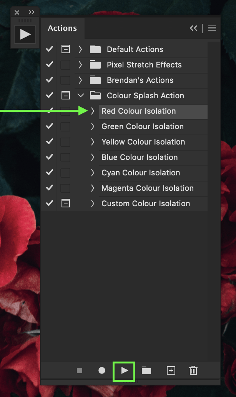Image resolution: width=236 pixels, height=397 pixels.
Task: Toggle dialog box for Brendan's Actions
Action: (66, 80)
